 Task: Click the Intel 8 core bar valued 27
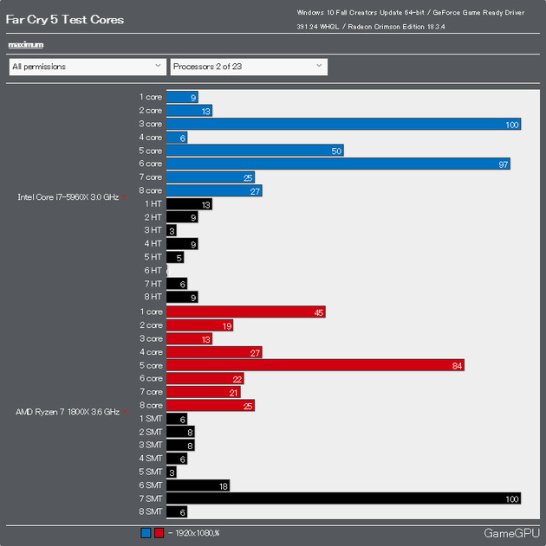coord(214,191)
